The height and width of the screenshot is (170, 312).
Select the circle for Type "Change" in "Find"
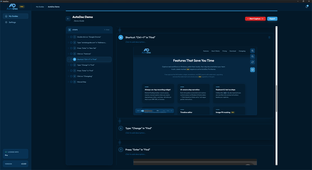(x=71, y=65)
